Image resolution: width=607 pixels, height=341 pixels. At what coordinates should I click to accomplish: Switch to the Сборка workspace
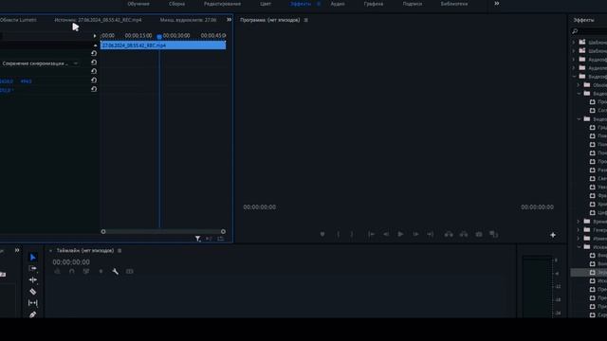pyautogui.click(x=176, y=4)
